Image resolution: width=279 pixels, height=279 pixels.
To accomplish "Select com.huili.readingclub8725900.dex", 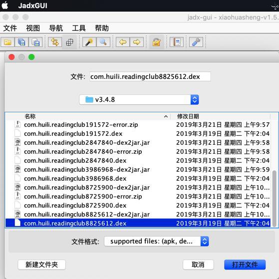I will pos(138,205).
